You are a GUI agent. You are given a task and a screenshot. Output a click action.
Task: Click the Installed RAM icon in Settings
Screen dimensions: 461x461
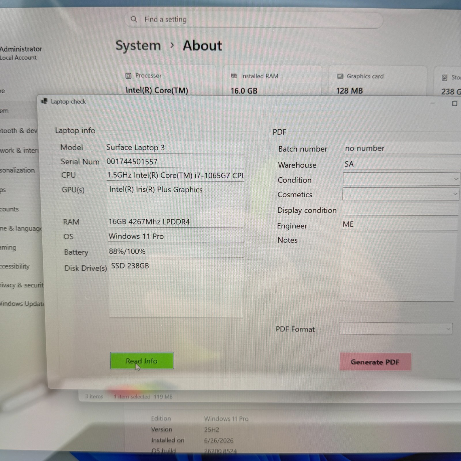tap(234, 76)
